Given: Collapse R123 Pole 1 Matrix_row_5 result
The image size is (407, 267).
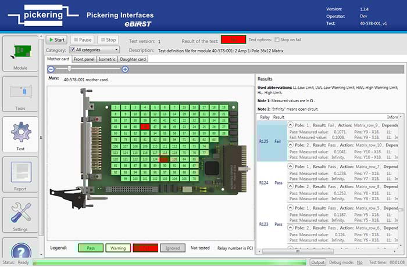Looking at the screenshot, I should tap(291, 208).
